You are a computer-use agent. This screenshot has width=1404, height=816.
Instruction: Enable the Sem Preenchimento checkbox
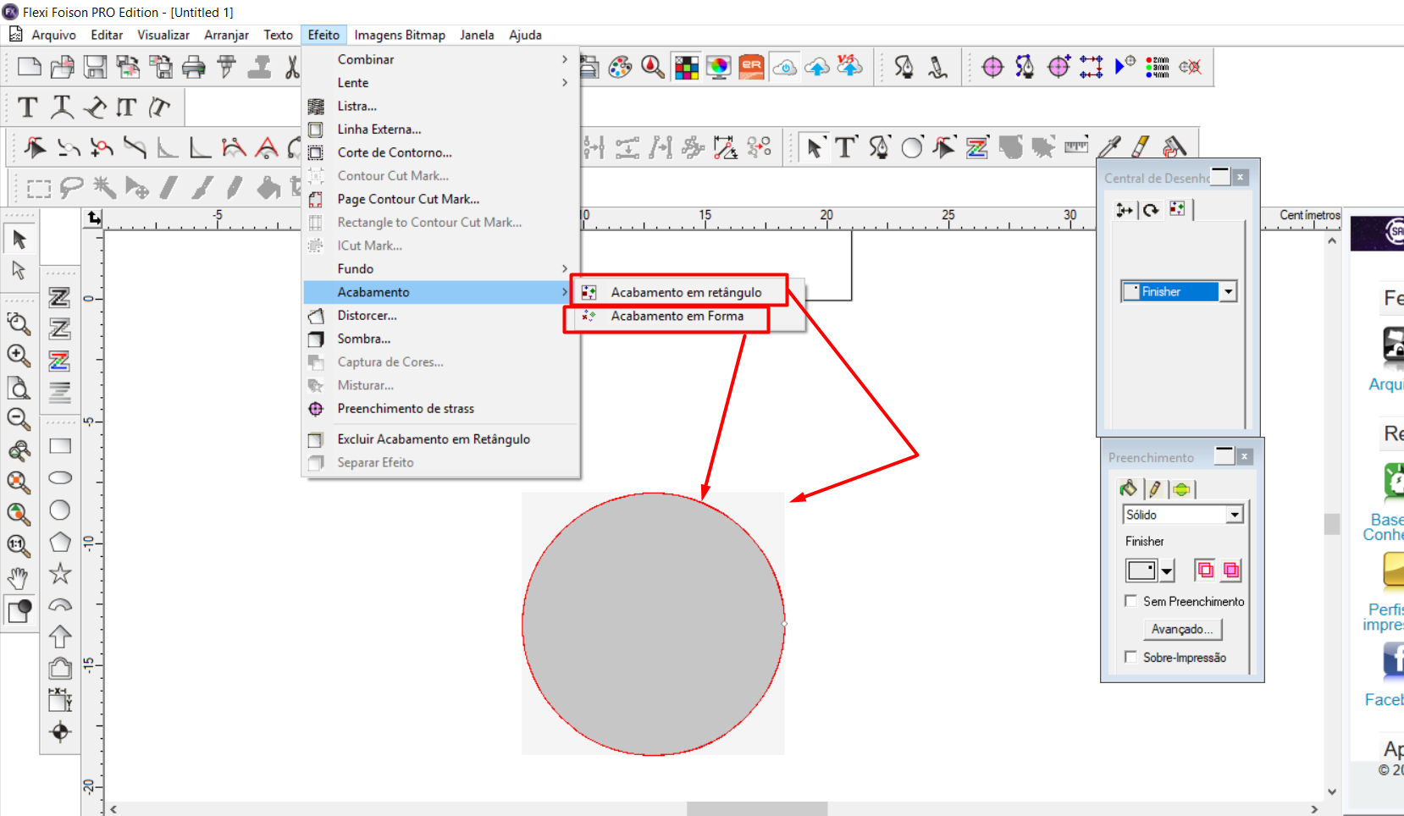click(1130, 601)
